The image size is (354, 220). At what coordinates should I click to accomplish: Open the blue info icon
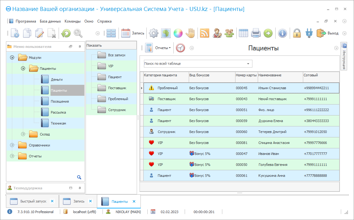[283, 33]
